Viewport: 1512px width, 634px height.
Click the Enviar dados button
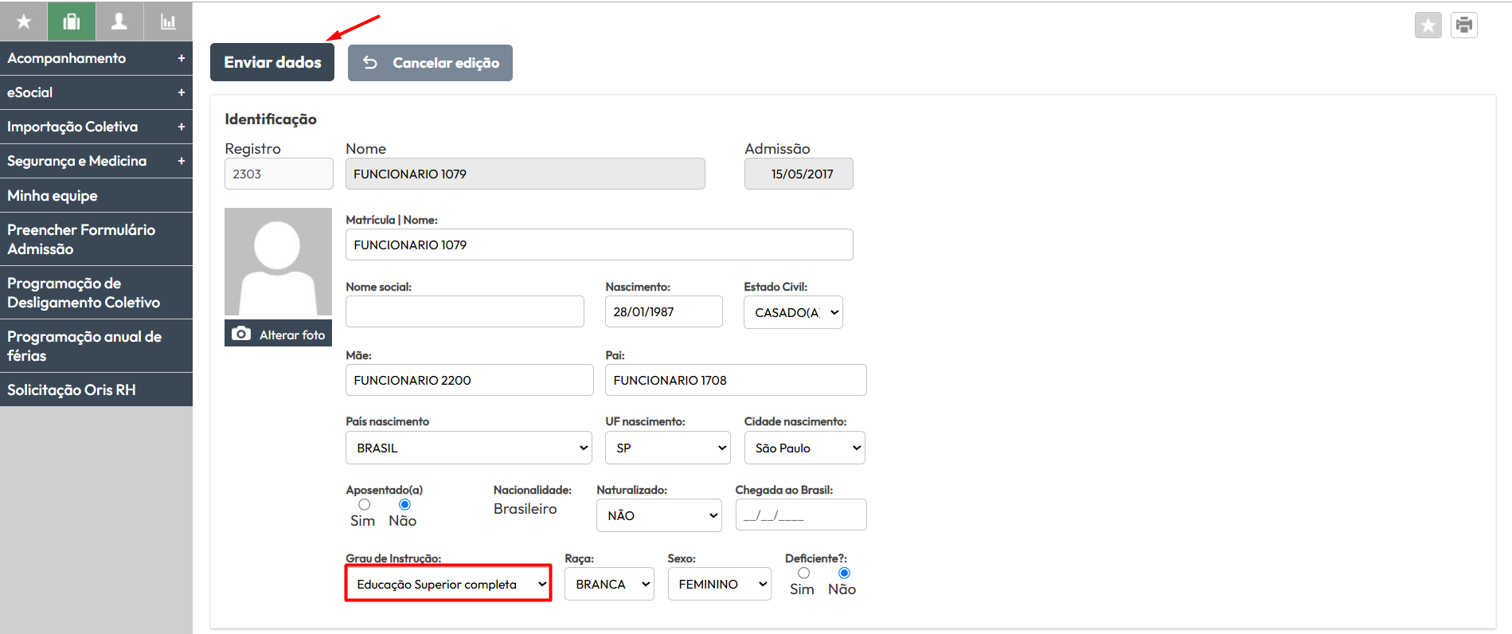pos(272,62)
